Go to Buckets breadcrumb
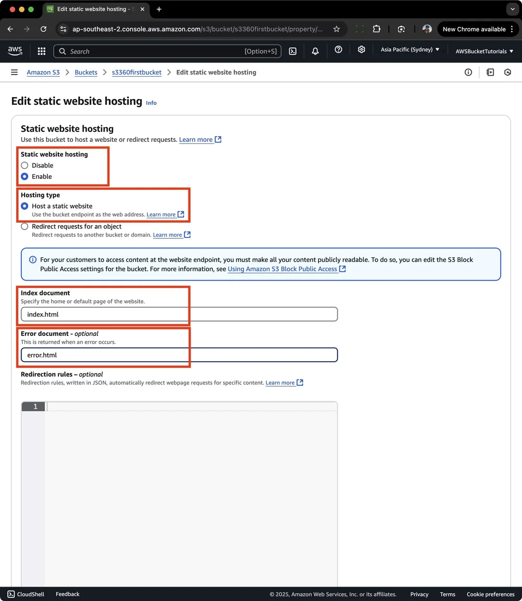The height and width of the screenshot is (601, 522). [86, 73]
